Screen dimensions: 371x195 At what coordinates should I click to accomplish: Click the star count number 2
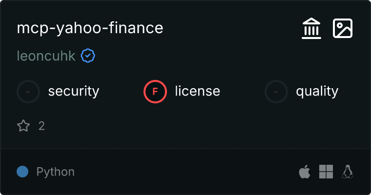[41, 126]
